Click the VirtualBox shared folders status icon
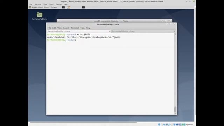 click(x=172, y=125)
